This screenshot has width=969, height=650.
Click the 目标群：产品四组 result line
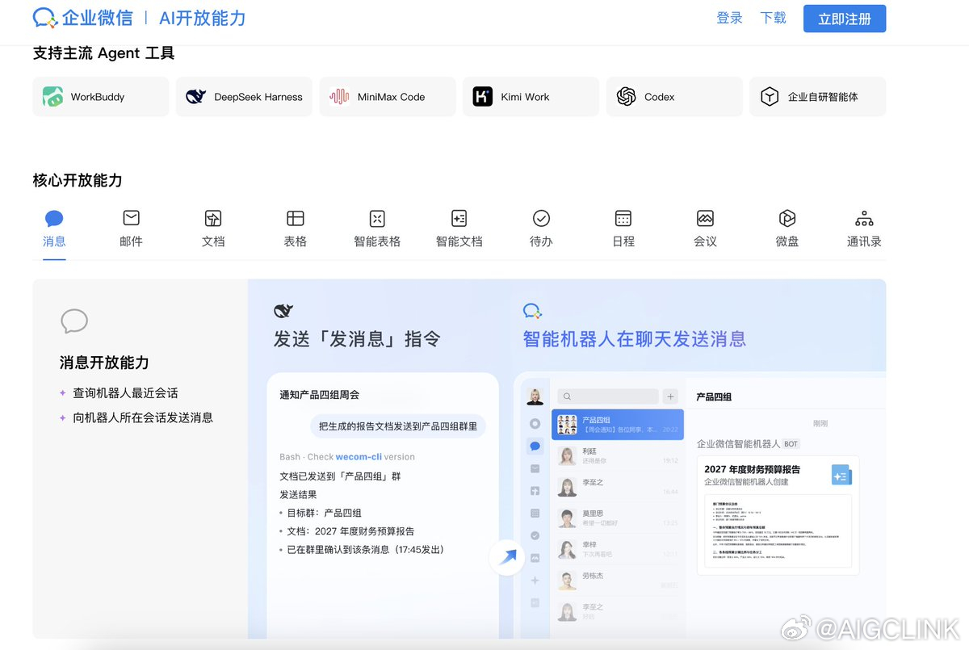coord(325,513)
